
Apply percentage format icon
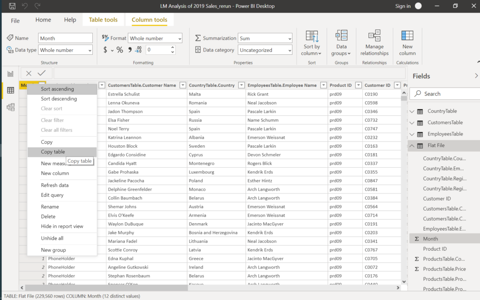tap(120, 50)
